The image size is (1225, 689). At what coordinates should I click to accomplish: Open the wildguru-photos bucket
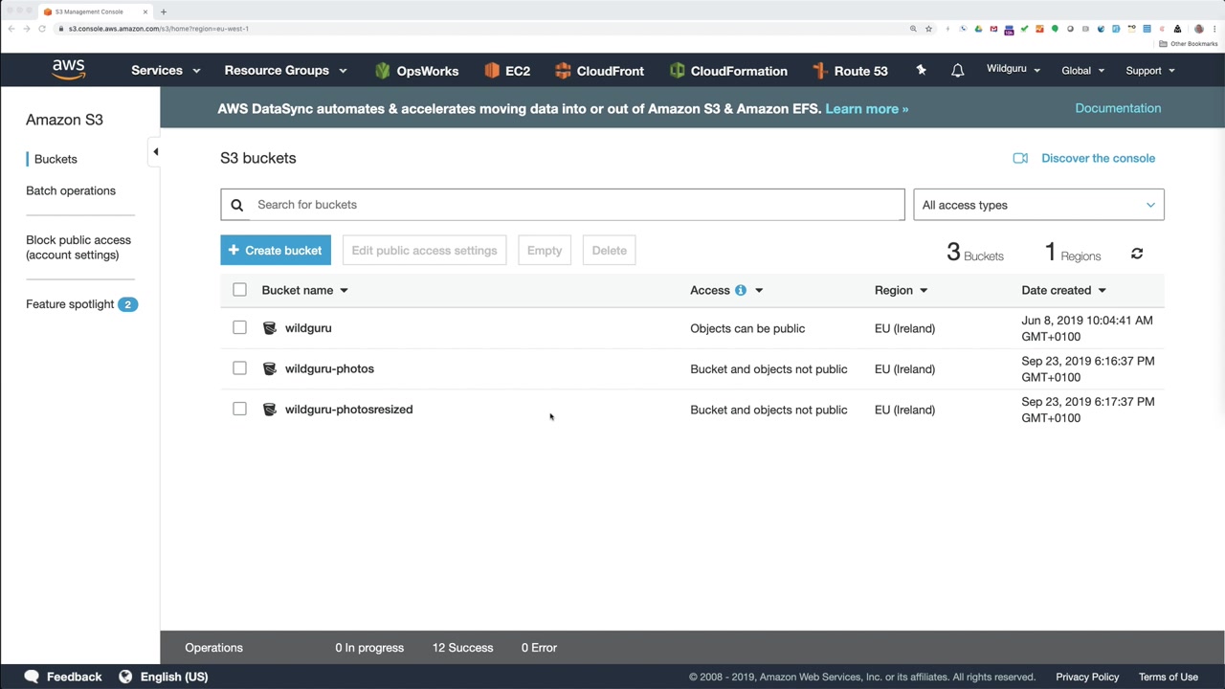pyautogui.click(x=329, y=368)
